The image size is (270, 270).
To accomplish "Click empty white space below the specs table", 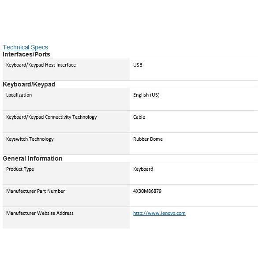I will (x=132, y=249).
